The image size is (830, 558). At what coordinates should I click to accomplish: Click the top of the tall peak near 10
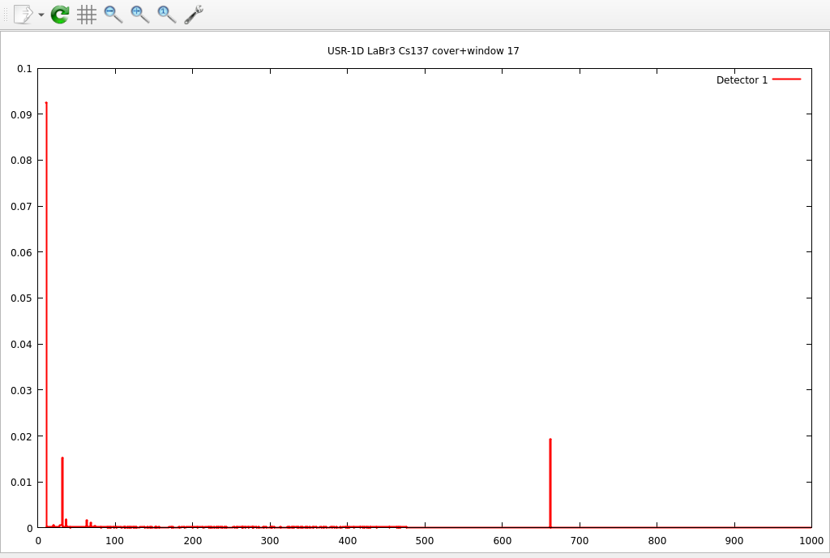[x=46, y=104]
